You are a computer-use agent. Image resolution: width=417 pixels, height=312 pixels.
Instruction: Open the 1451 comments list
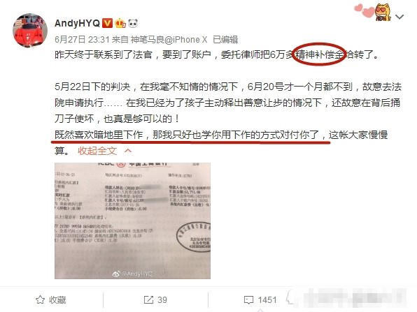point(267,300)
